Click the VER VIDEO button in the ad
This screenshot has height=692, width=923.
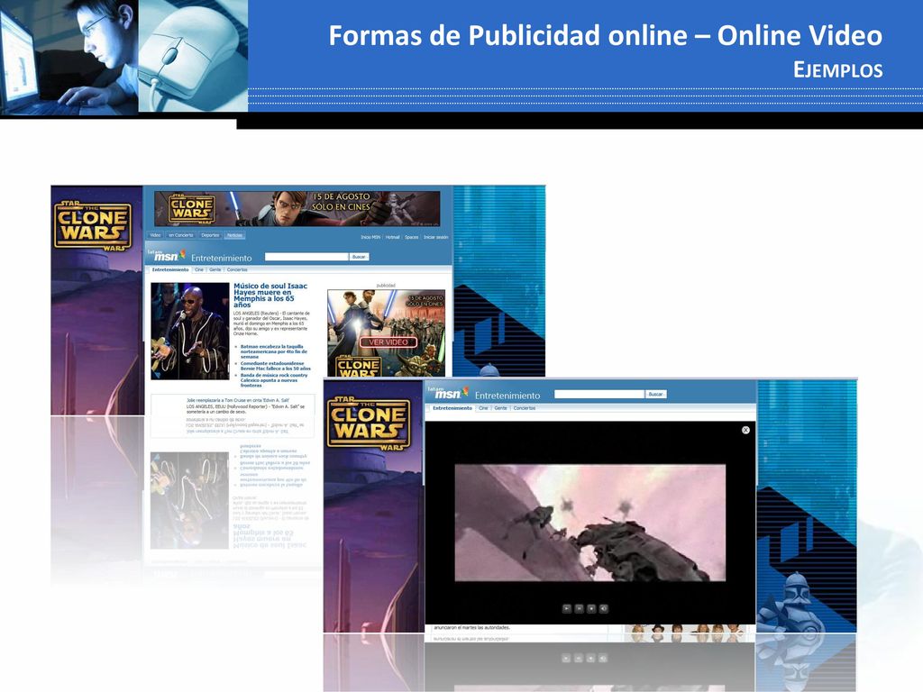click(388, 341)
